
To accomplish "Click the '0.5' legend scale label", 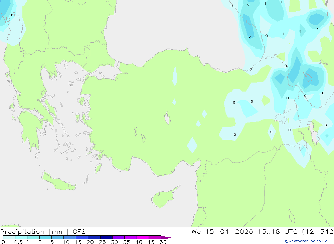I will [18, 242].
